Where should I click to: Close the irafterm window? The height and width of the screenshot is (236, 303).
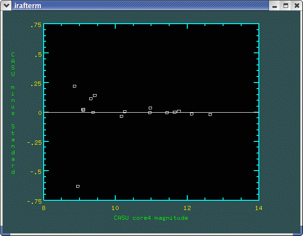coord(296,6)
